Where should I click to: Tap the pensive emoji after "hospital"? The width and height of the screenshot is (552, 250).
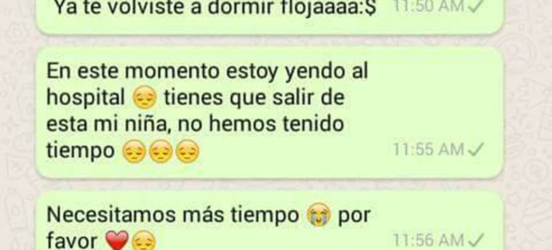pos(144,98)
